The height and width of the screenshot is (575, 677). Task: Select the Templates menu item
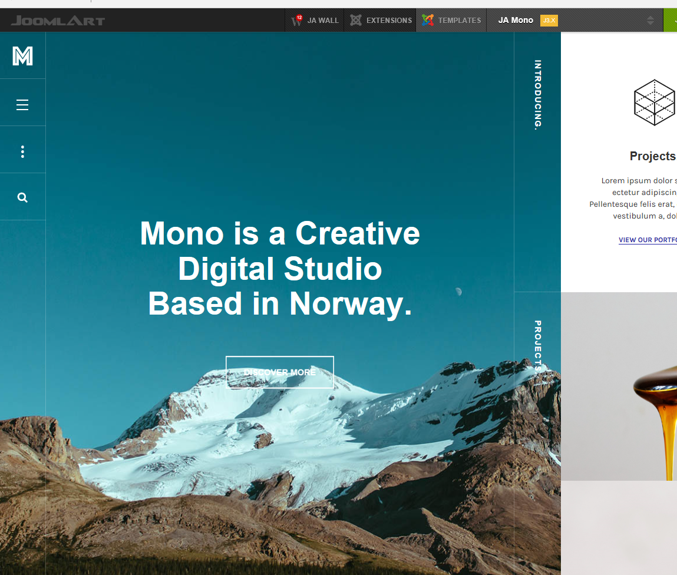click(x=460, y=21)
